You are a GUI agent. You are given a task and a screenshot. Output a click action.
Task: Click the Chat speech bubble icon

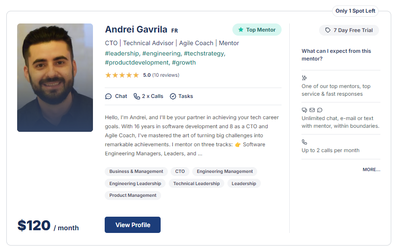point(108,96)
